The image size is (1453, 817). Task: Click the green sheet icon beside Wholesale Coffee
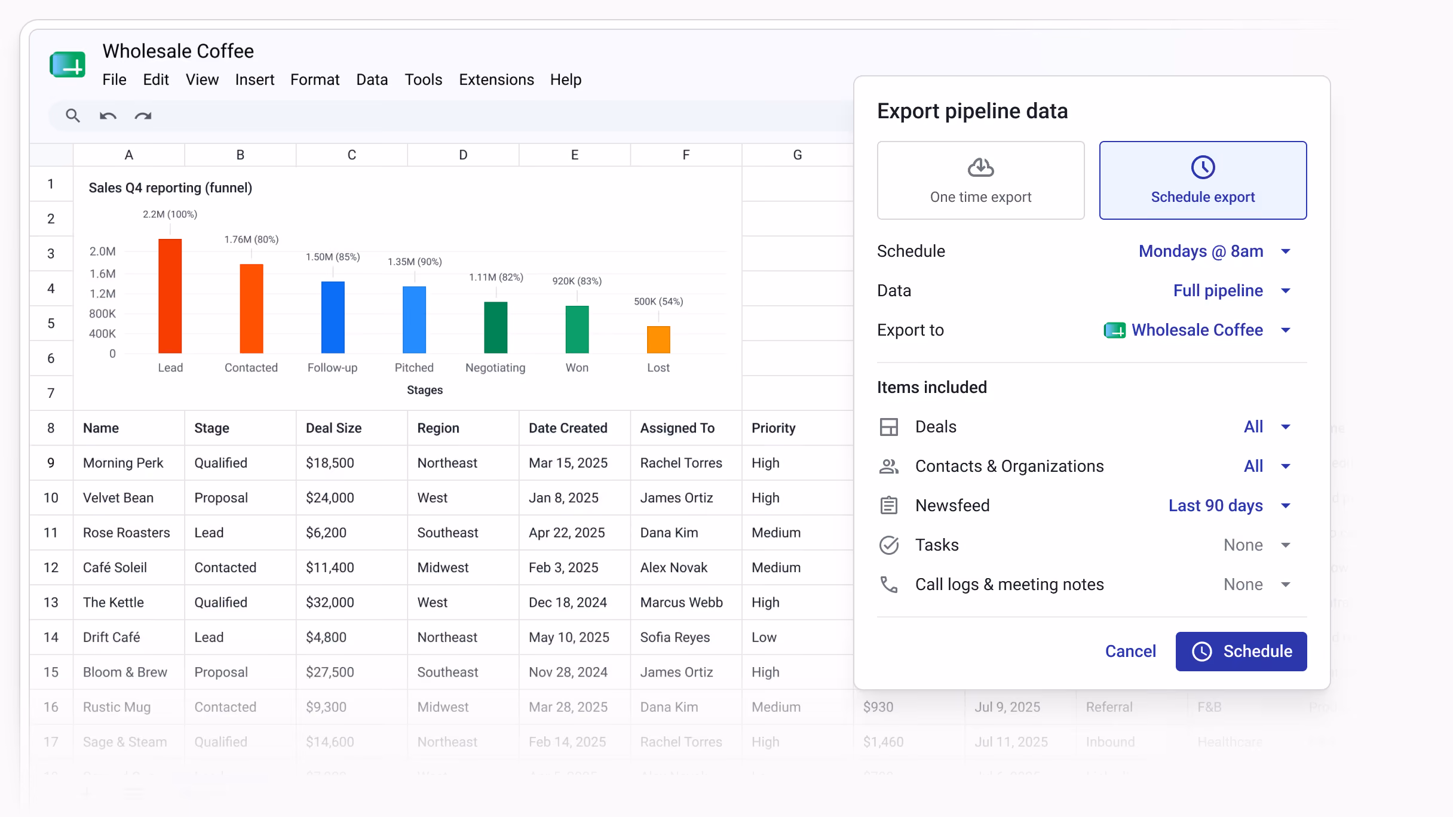pos(1115,330)
